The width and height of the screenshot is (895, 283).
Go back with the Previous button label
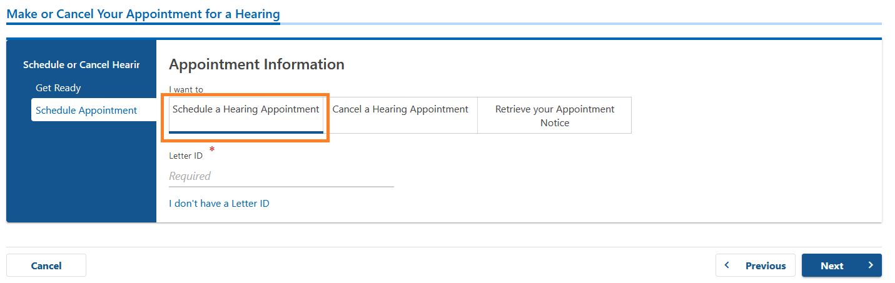pos(766,266)
